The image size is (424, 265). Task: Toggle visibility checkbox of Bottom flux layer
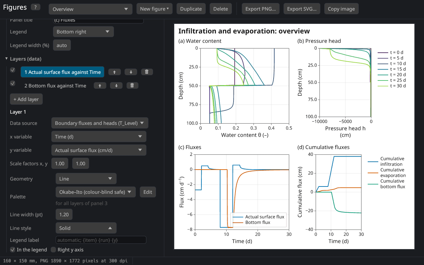[x=13, y=83]
